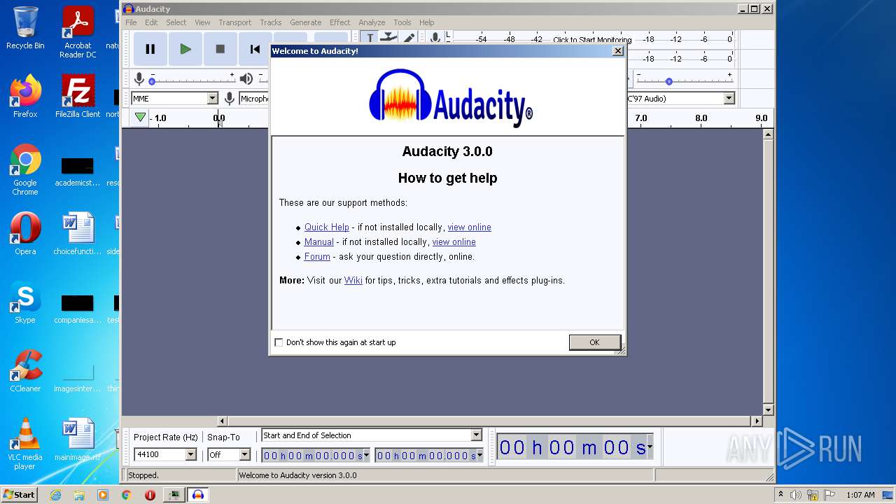This screenshot has width=896, height=504.
Task: Open the Generate menu
Action: (x=306, y=22)
